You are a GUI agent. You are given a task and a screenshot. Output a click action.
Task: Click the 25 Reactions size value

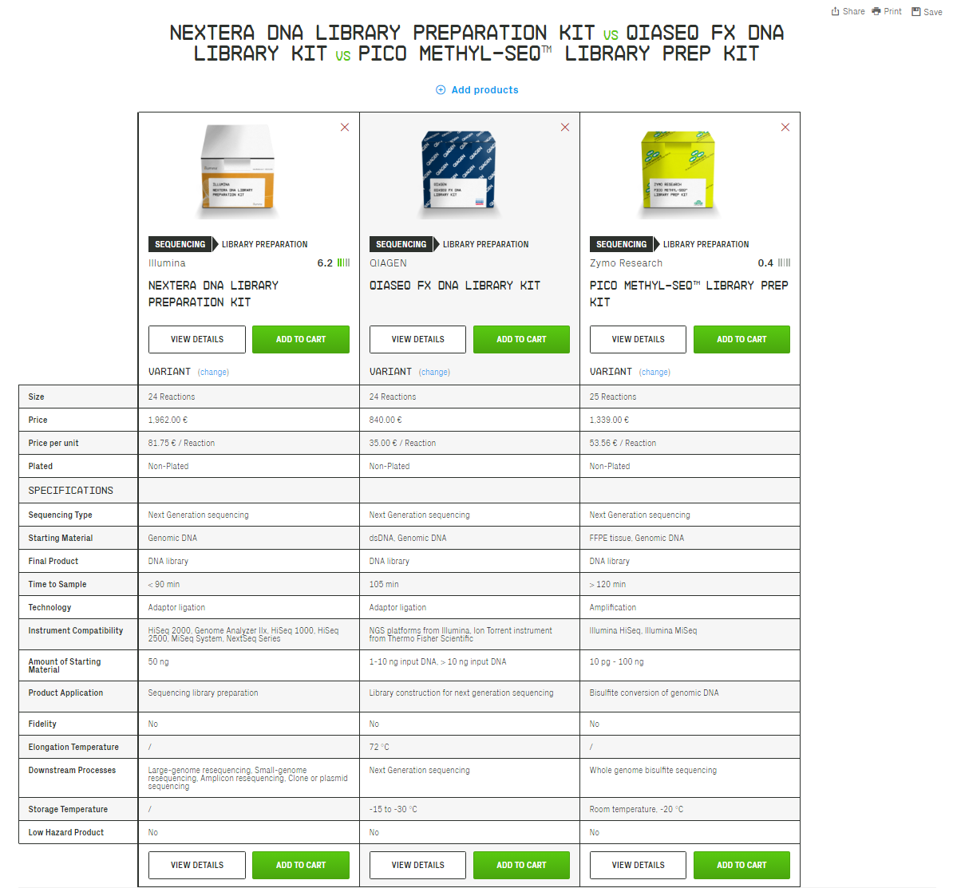point(613,397)
